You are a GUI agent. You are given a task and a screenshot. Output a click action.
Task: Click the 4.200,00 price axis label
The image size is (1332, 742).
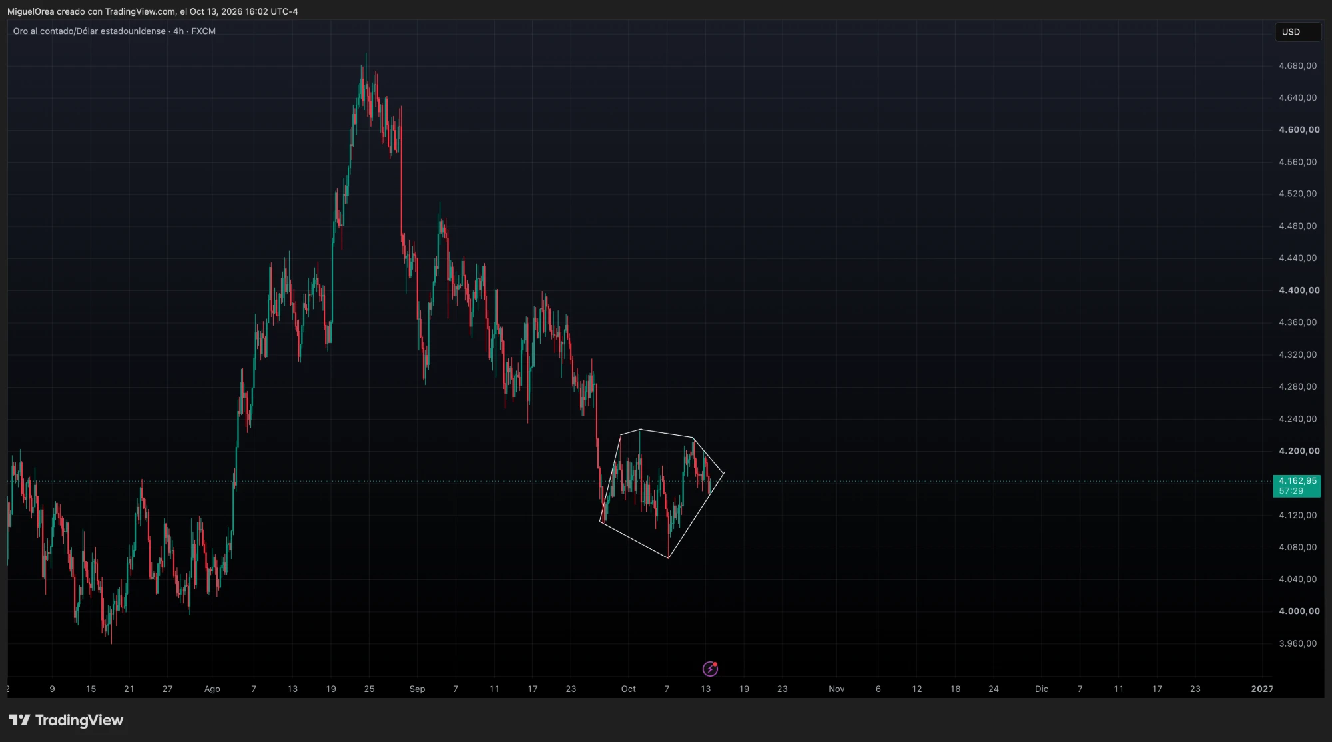[1299, 451]
